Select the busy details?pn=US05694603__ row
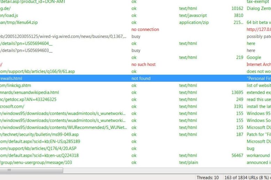 click(x=26, y=50)
